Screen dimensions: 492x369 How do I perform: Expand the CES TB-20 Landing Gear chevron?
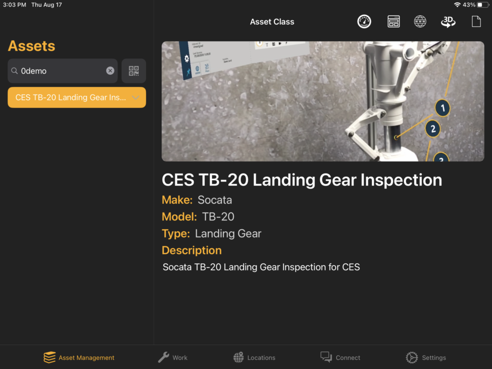(135, 98)
